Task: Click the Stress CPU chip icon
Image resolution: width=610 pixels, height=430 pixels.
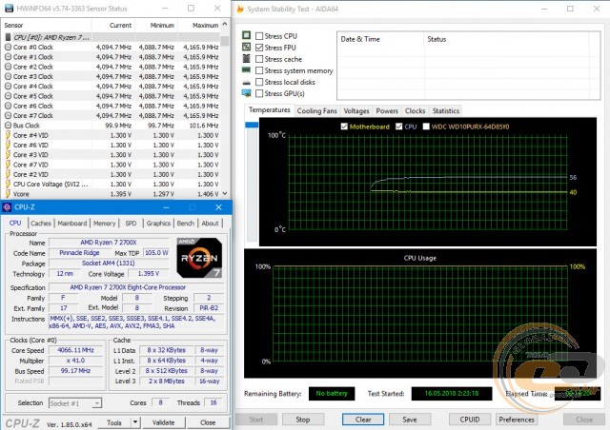Action: 246,35
